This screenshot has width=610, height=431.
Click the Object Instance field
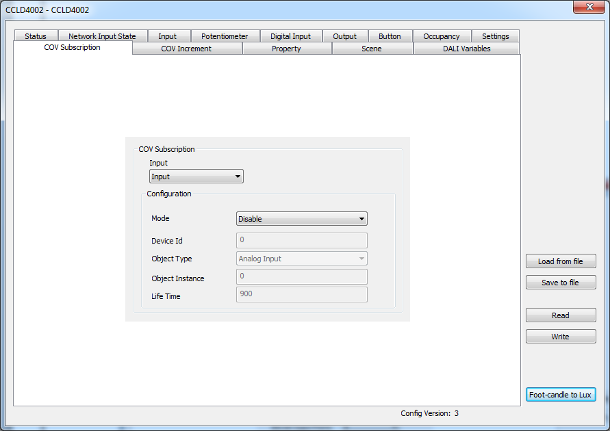click(302, 276)
